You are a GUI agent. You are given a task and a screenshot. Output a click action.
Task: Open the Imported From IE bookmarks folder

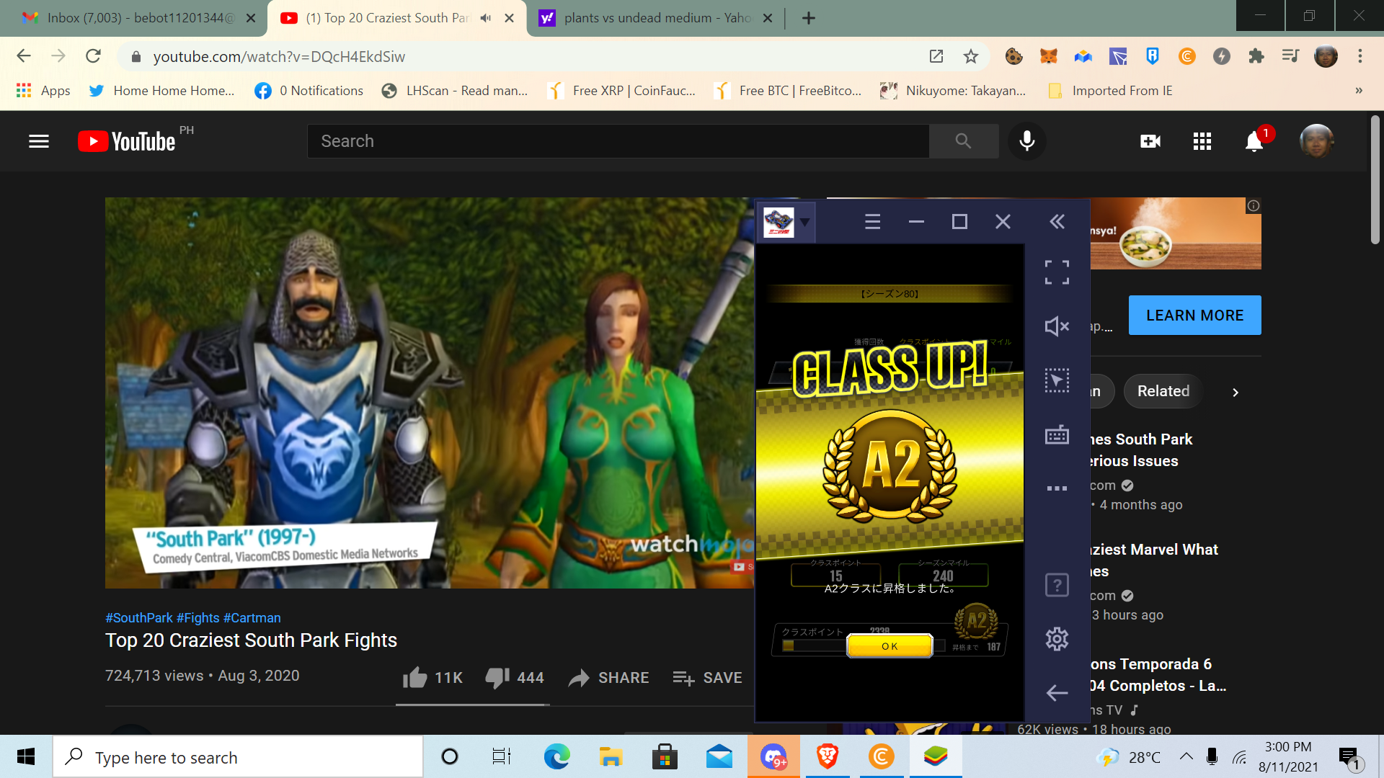pos(1111,91)
